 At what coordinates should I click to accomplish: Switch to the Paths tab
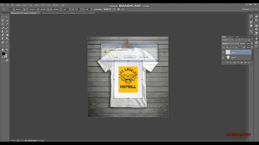237,37
